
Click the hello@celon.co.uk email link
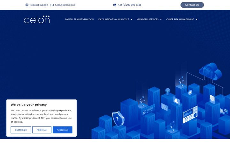[65, 5]
